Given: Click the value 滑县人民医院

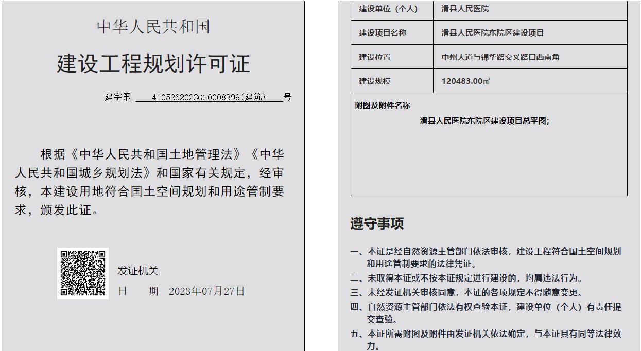Looking at the screenshot, I should 465,9.
